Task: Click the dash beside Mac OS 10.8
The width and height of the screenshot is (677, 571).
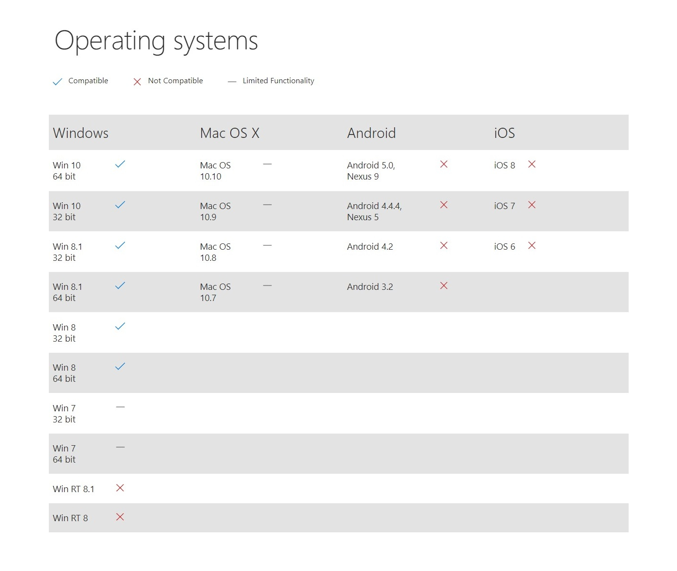Action: [x=267, y=245]
